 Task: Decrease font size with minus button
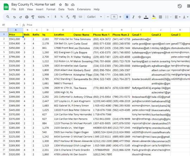pos(108,17)
